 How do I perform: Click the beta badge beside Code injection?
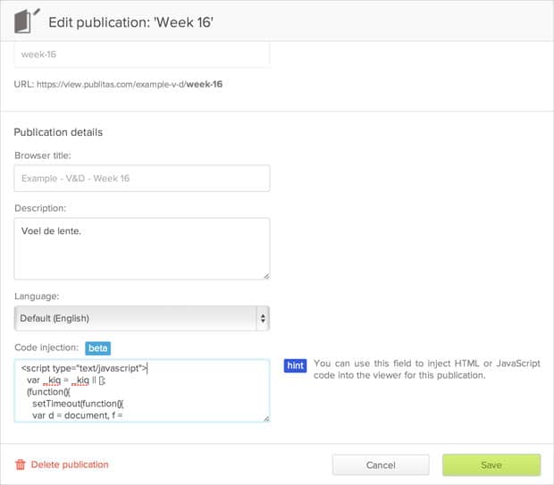pos(97,347)
